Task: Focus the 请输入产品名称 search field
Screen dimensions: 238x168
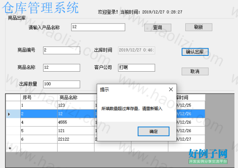Action: tap(98, 27)
